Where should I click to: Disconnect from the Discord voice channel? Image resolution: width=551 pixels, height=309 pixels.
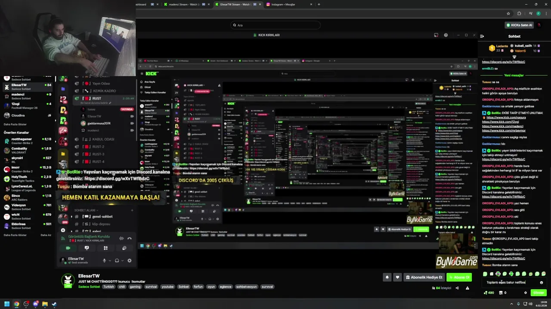pyautogui.click(x=129, y=238)
